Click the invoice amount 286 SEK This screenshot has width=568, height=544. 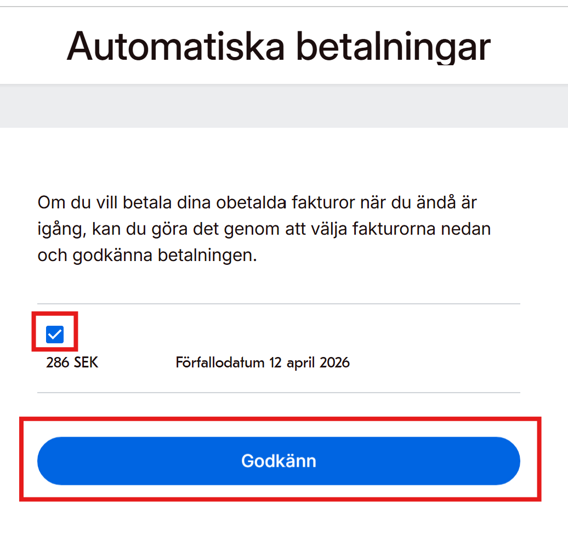(x=72, y=362)
